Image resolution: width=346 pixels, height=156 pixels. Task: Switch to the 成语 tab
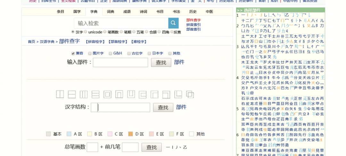(127, 12)
